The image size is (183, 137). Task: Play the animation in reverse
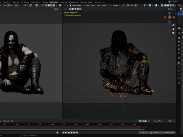click(x=69, y=132)
